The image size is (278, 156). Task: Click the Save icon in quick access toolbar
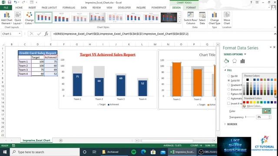10,2
